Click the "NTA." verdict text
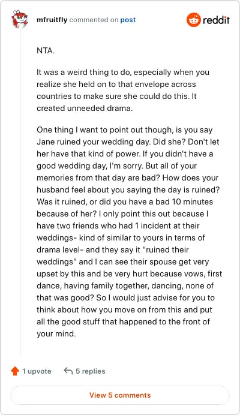Screen dimensions: 240x415 tap(46, 50)
